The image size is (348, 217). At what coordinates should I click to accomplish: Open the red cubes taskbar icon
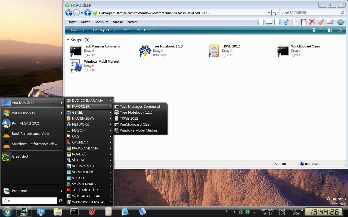(x=92, y=212)
